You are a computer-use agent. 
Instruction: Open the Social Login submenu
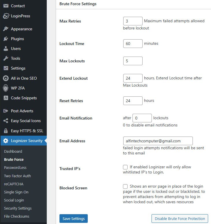[14, 200]
